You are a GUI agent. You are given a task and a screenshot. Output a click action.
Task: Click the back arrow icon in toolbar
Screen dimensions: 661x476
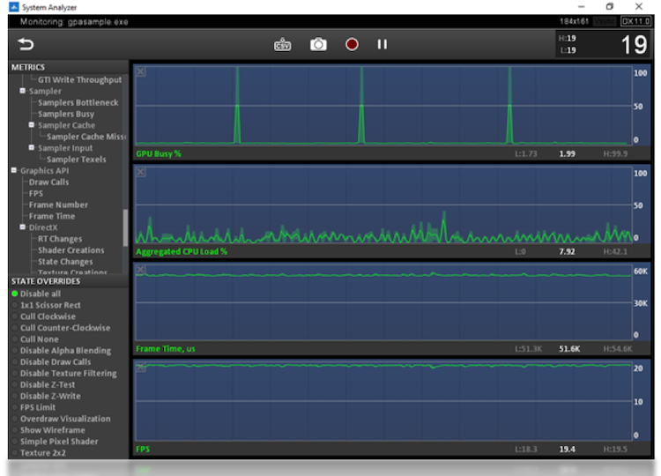coord(25,44)
